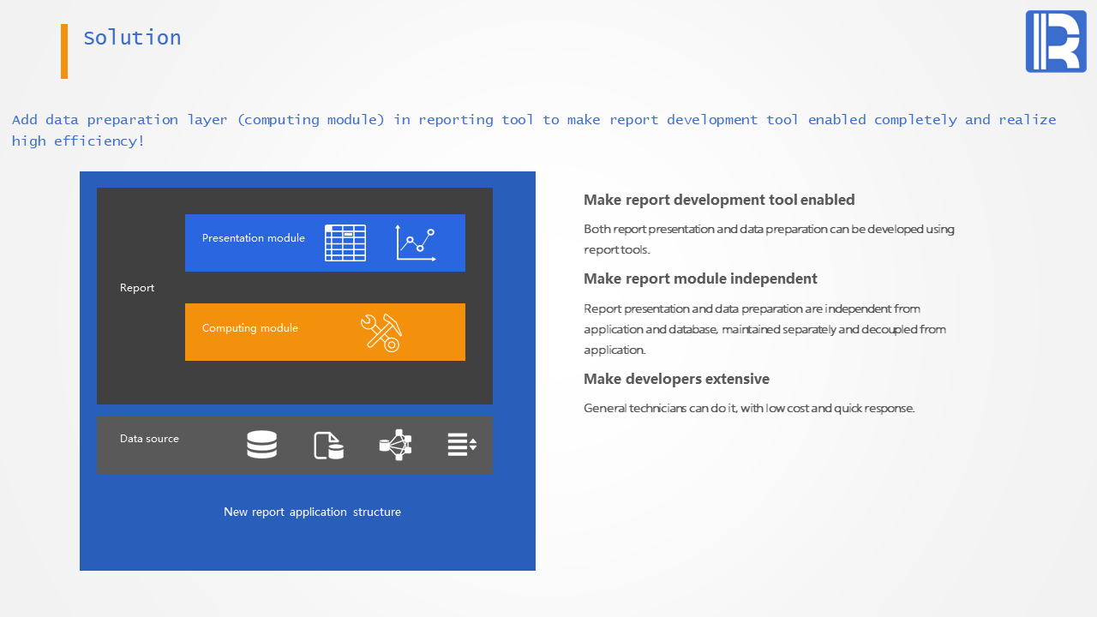Click the sortable list icon in Data source
This screenshot has height=617, width=1097.
[462, 445]
